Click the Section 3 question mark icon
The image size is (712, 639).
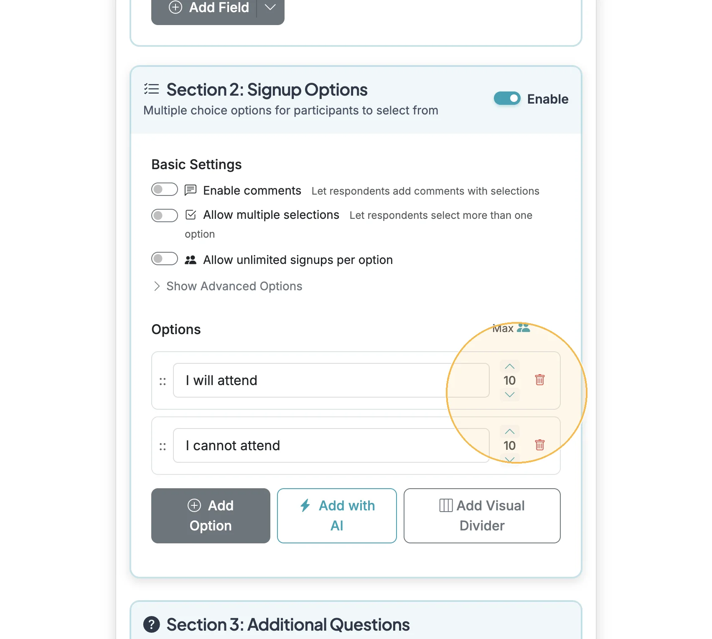[152, 624]
